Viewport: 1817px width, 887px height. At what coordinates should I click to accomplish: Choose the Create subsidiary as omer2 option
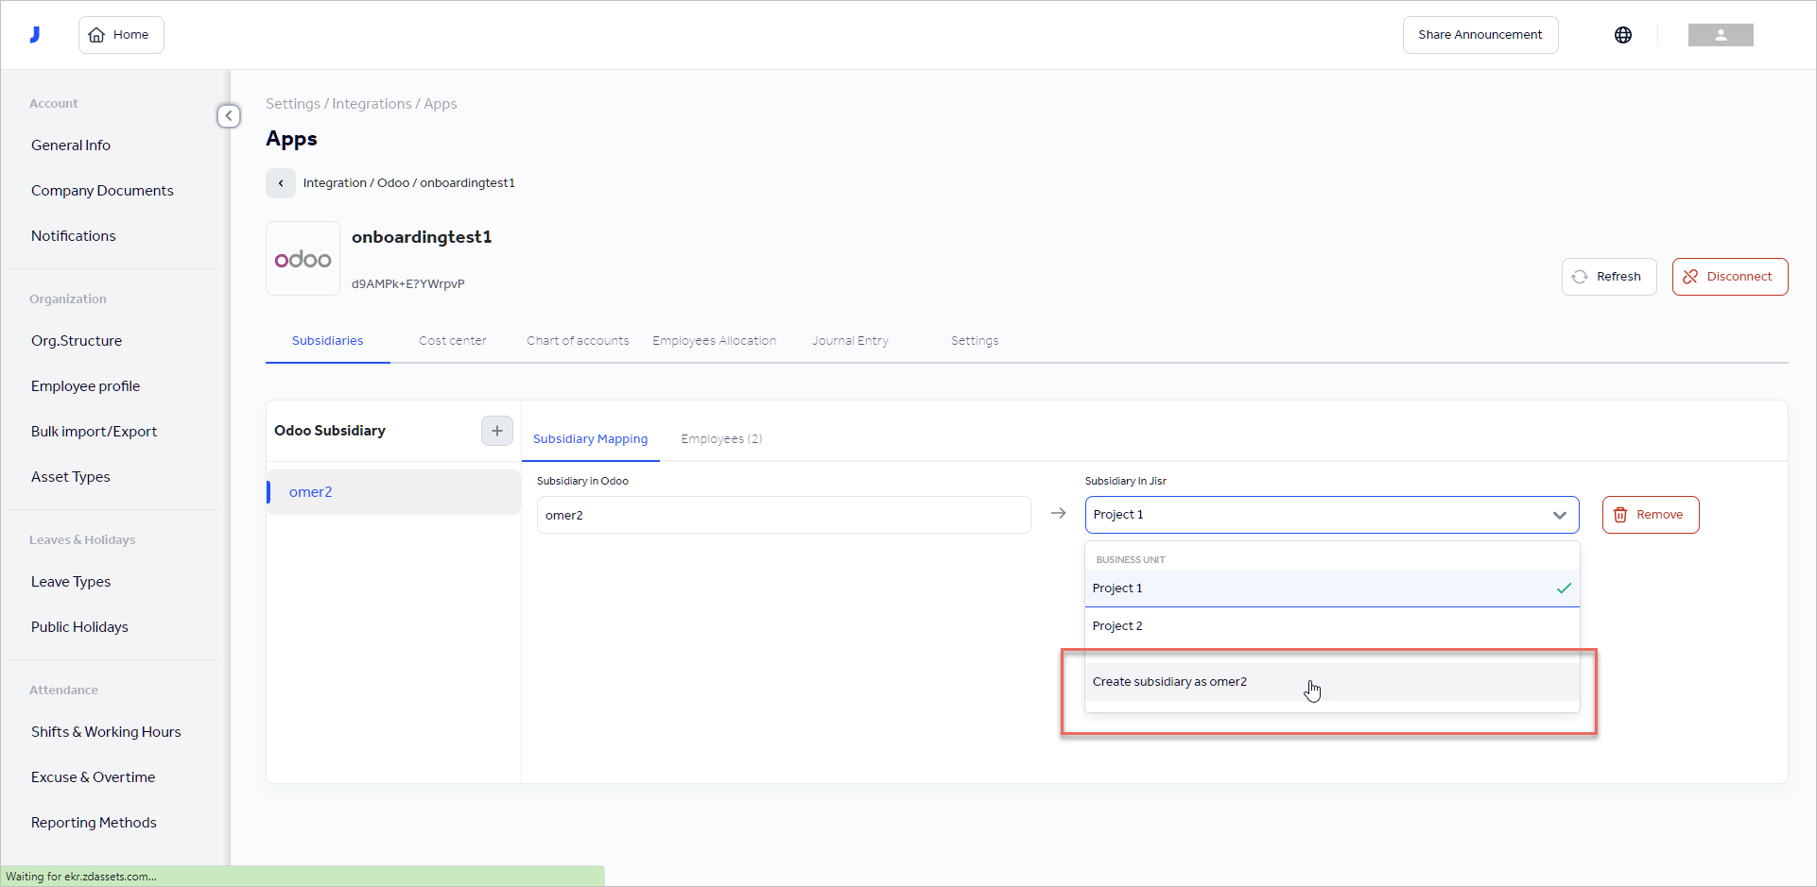[x=1169, y=681]
